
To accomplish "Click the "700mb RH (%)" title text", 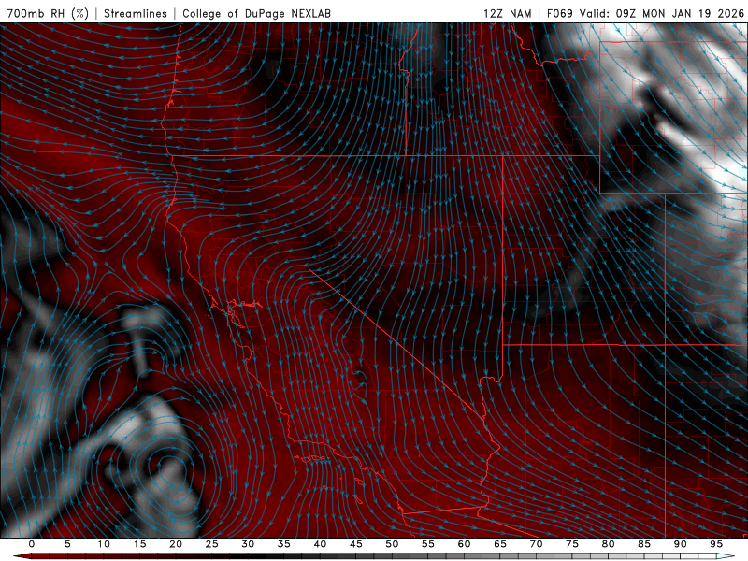I will pos(49,13).
